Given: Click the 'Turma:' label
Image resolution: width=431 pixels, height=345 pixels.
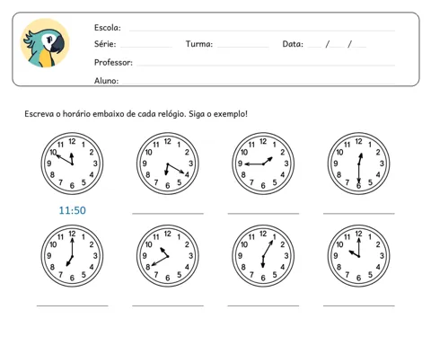Looking at the screenshot, I should pos(199,44).
